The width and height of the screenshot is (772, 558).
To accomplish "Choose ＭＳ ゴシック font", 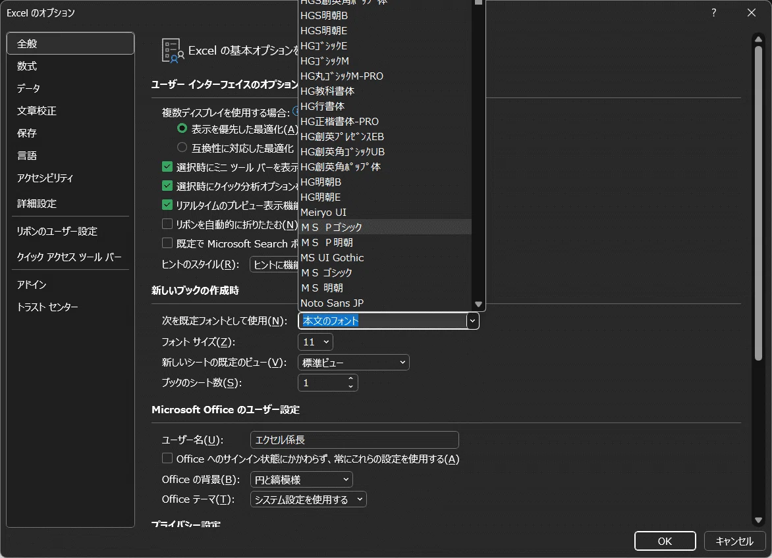I will [x=385, y=272].
